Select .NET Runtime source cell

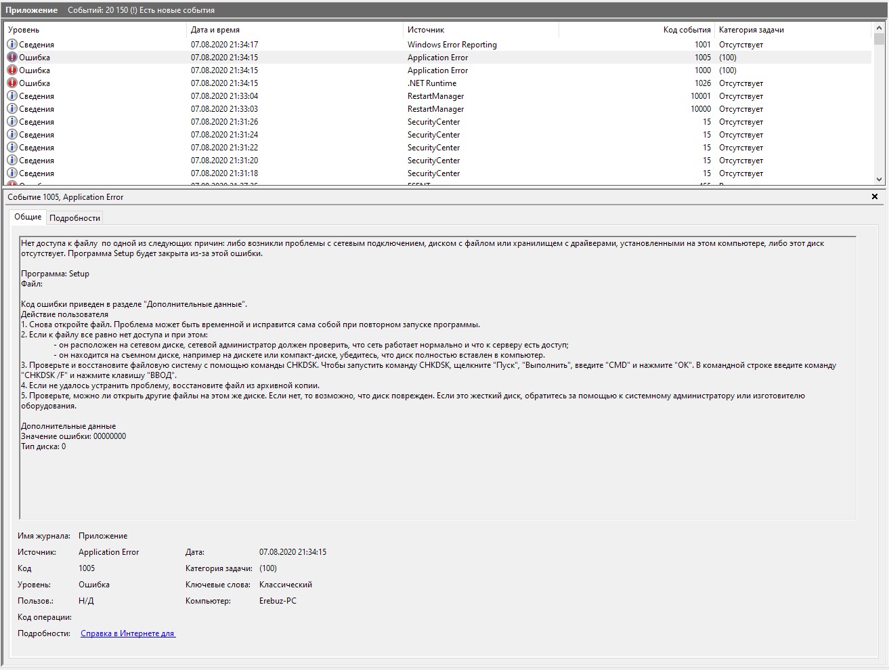pyautogui.click(x=432, y=83)
